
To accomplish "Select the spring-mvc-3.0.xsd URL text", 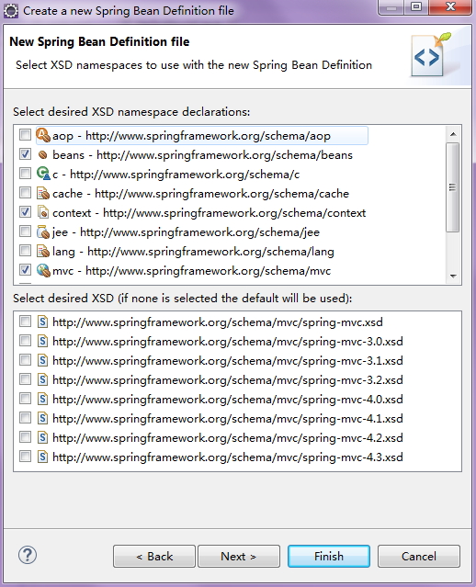I will coord(228,341).
